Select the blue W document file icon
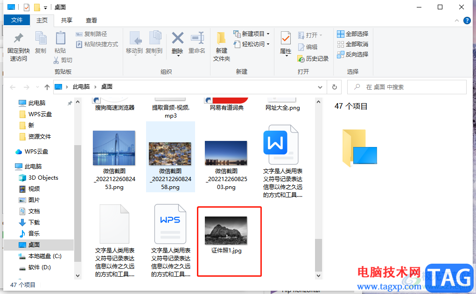The width and height of the screenshot is (476, 294). [281, 145]
